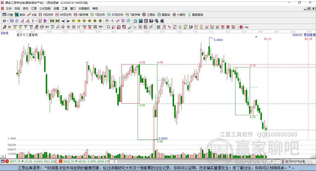
Task: Open the 江恩轮 Gann wheel
Action: point(149,15)
